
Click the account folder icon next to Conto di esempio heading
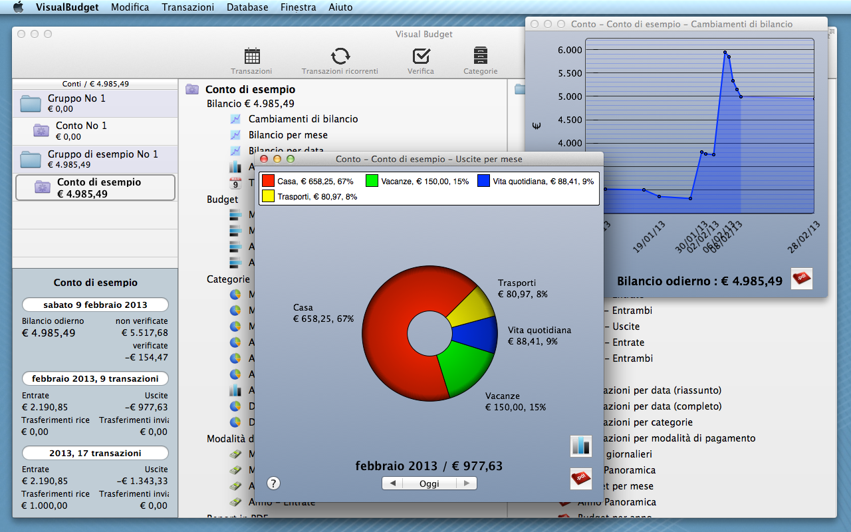192,89
